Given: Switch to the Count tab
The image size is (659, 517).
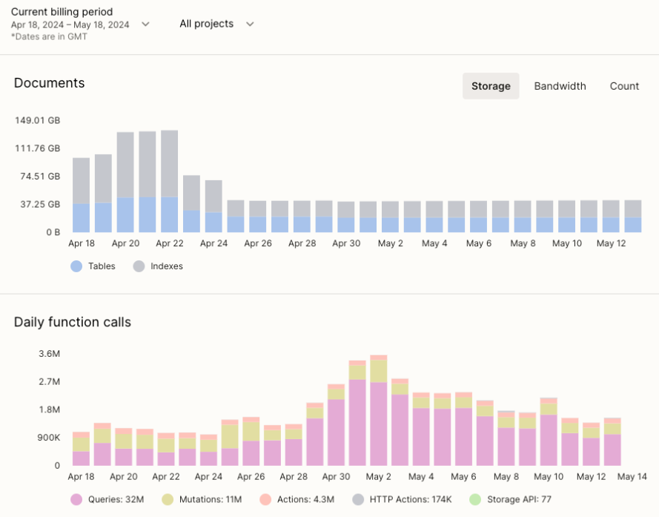Looking at the screenshot, I should (x=624, y=86).
